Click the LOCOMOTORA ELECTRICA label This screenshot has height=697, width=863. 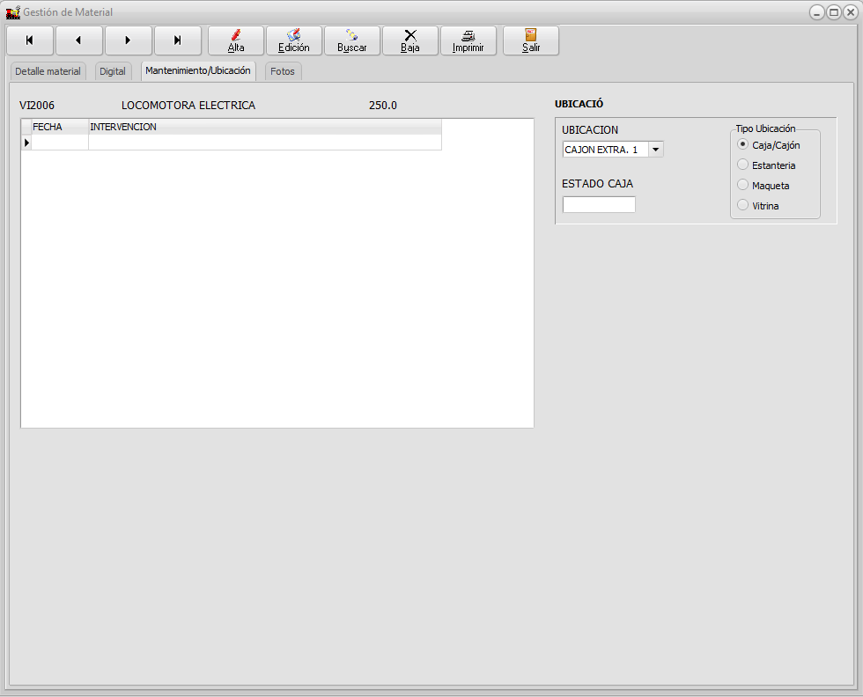tap(188, 105)
